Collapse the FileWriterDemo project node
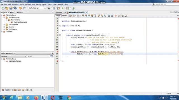Image resolution: width=179 pixels, height=100 pixels. pos(2,15)
